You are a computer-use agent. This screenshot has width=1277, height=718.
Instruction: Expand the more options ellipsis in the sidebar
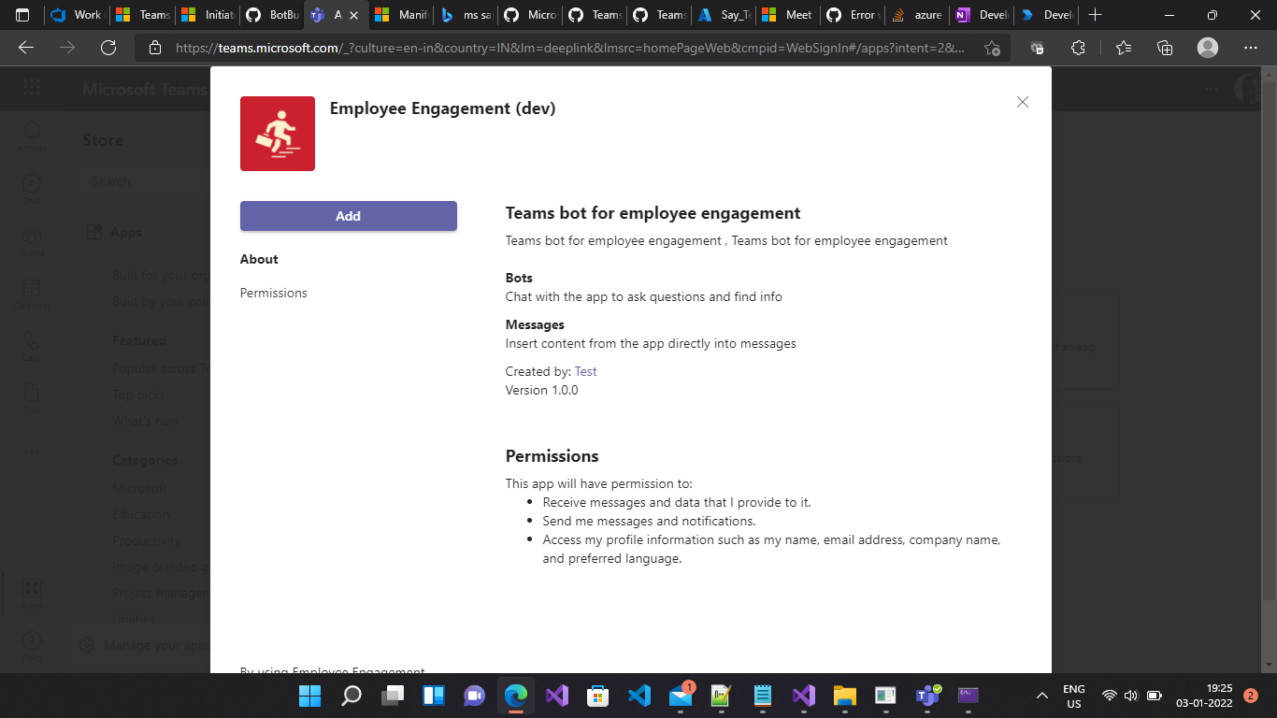[x=31, y=451]
